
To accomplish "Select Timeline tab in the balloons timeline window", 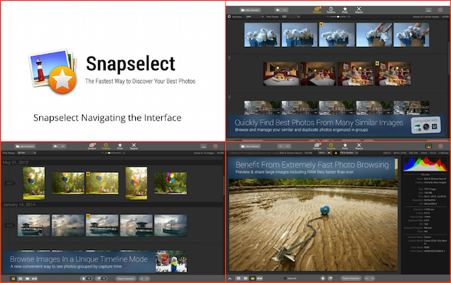I will coord(106,146).
